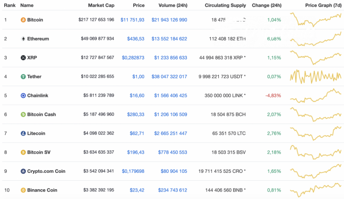344x199 pixels.
Task: Open the Bitcoin name link
Action: click(35, 20)
